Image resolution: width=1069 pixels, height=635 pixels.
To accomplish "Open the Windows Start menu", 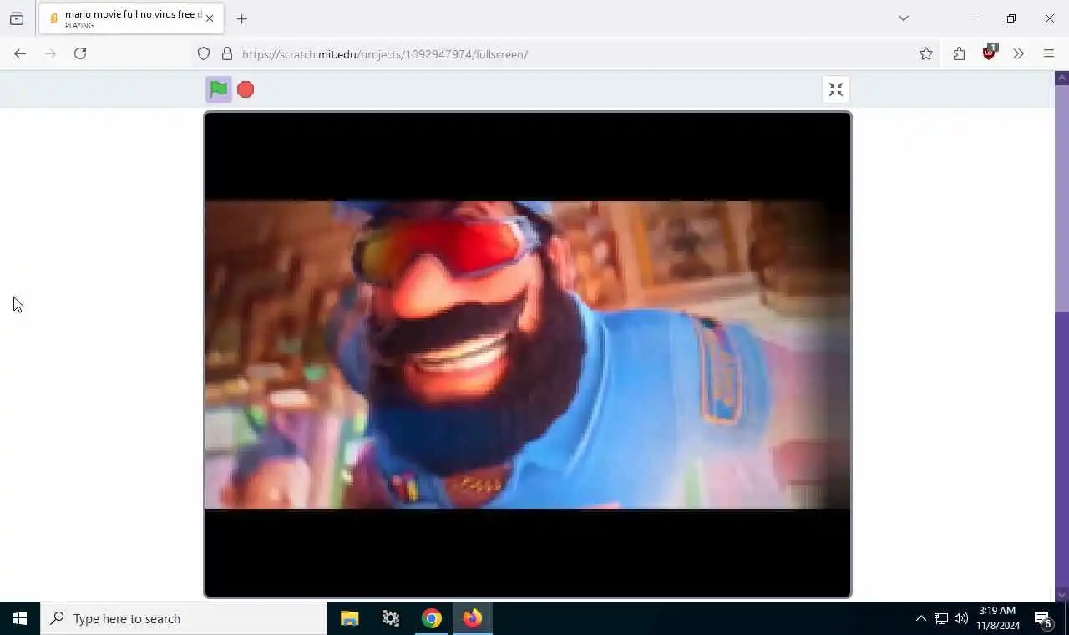I will (x=20, y=618).
